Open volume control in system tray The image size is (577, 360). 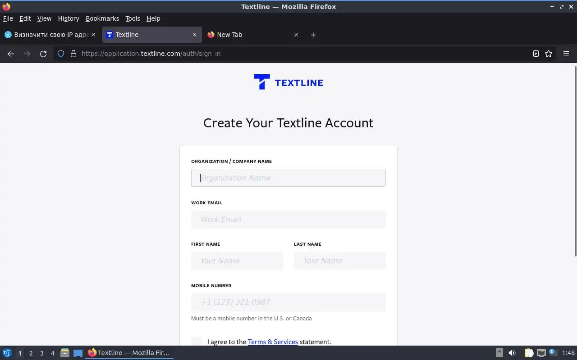pos(512,353)
